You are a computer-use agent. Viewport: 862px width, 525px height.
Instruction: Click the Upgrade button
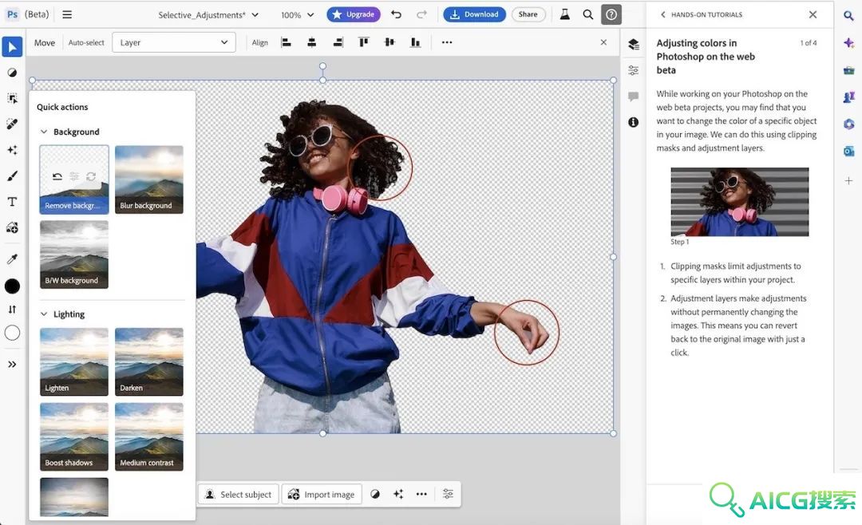(x=354, y=14)
